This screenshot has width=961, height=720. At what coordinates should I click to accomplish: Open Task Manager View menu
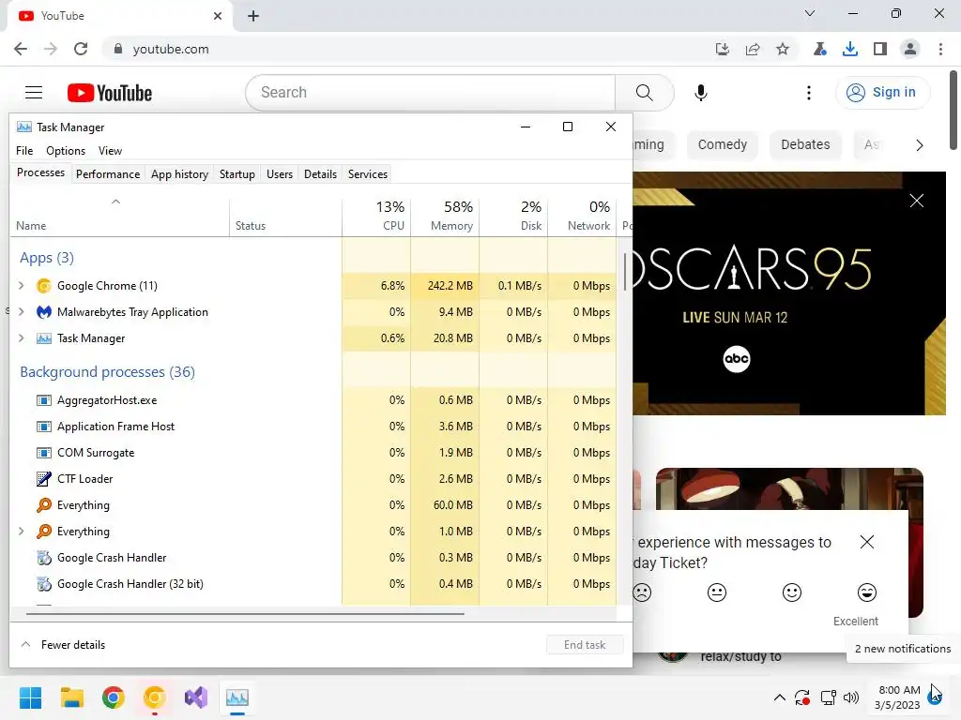click(x=111, y=151)
